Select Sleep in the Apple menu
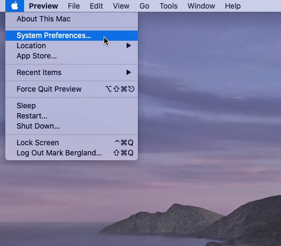Screen dimensions: 281x246 [x=72, y=106]
